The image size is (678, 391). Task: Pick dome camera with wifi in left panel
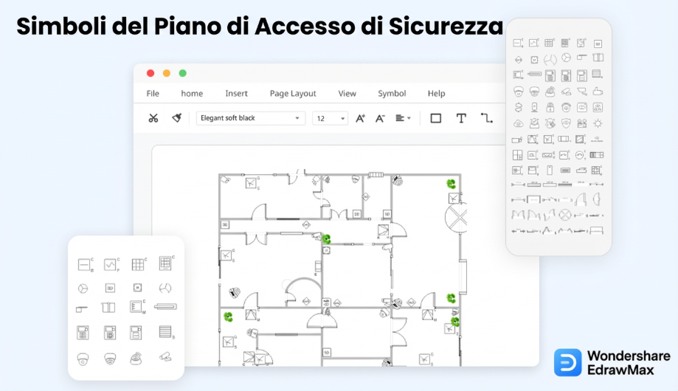[110, 359]
